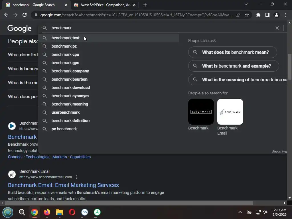Choose the 'benchmark company' suggestion
This screenshot has height=219, width=292.
click(x=109, y=71)
